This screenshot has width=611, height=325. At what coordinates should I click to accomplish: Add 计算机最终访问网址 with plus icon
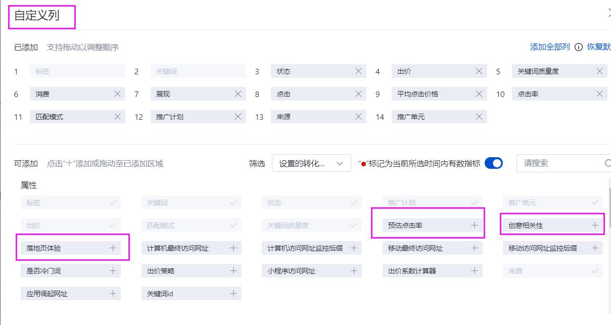233,248
